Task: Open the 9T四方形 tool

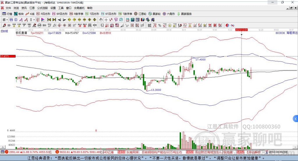Action: pos(109,14)
